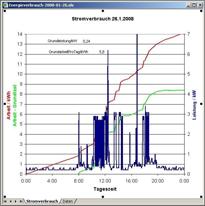205x206 pixels.
Task: Click the Excel workbook icon in title bar
Action: pos(4,5)
